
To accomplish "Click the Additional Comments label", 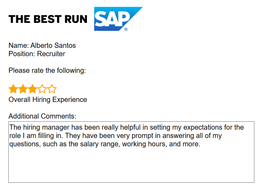I will [x=42, y=116].
